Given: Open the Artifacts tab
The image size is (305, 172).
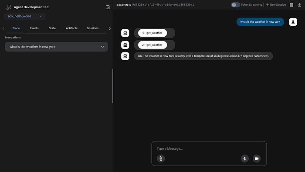Looking at the screenshot, I should (71, 28).
